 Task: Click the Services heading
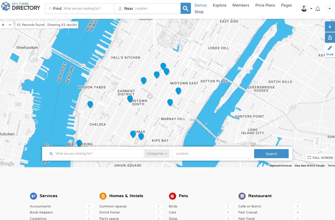(x=49, y=196)
